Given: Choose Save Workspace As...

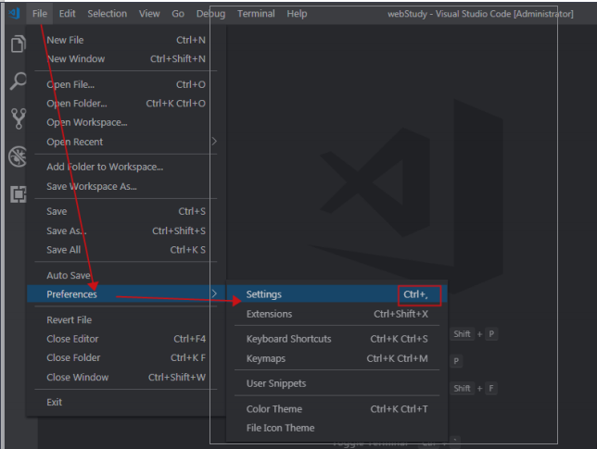Looking at the screenshot, I should [126, 186].
